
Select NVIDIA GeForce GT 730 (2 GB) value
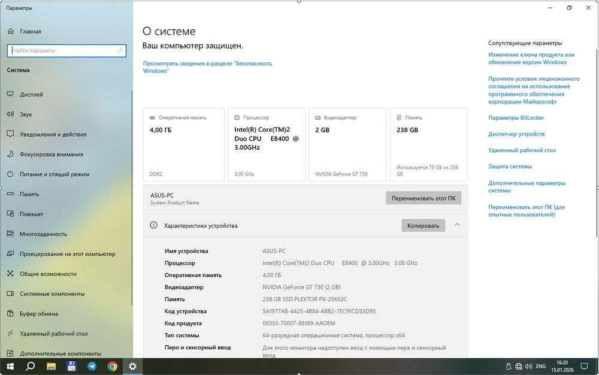click(301, 287)
